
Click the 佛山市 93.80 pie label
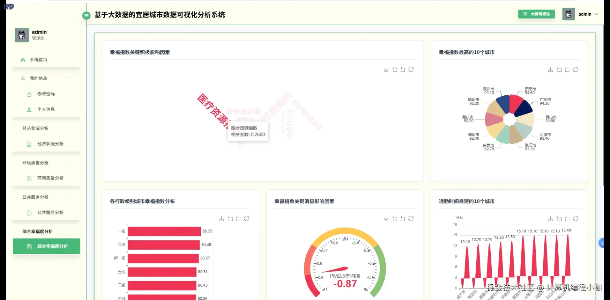point(551,119)
